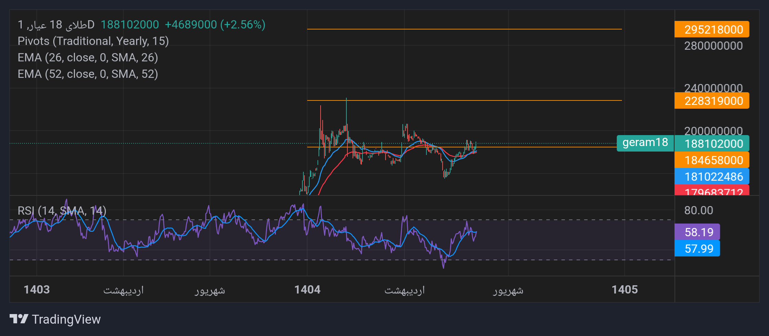Select the EMA (26, close, 0, SMA, 26) legend
Viewport: 769px width, 336px height.
[x=88, y=58]
